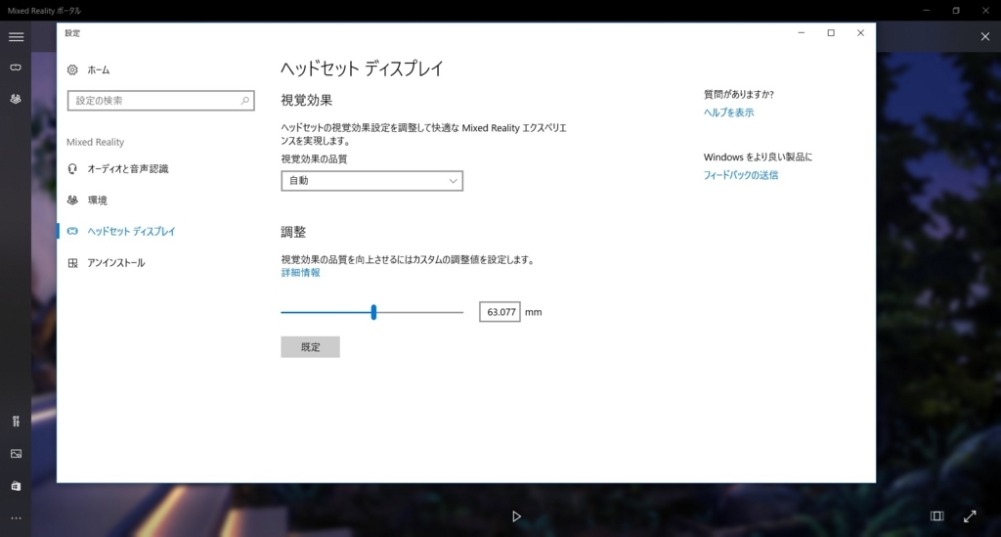Minimize the 設定 window
Image resolution: width=1001 pixels, height=537 pixels.
coord(802,33)
